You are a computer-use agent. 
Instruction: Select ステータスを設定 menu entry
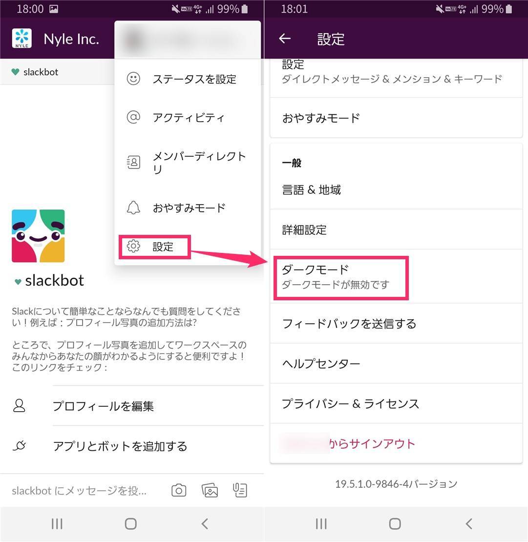(188, 79)
